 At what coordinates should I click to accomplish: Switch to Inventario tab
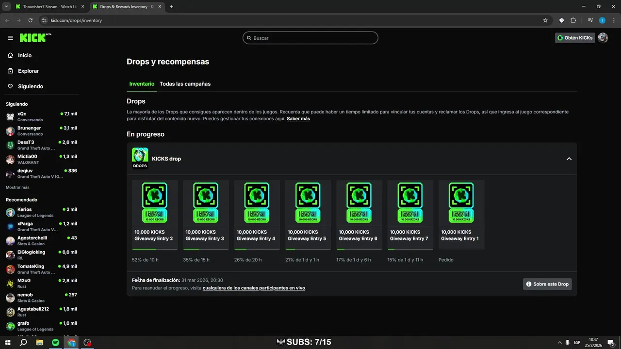coord(142,84)
